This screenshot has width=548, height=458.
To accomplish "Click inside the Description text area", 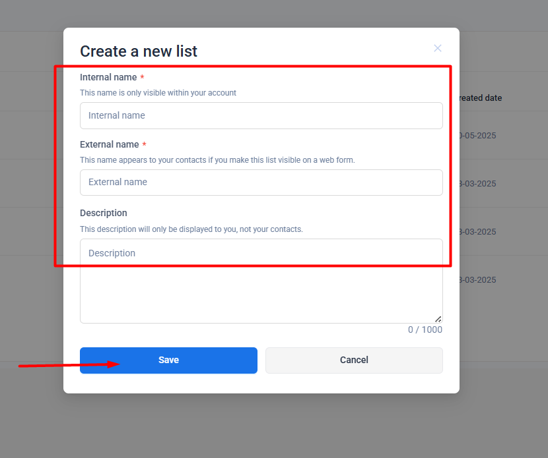I will 261,281.
